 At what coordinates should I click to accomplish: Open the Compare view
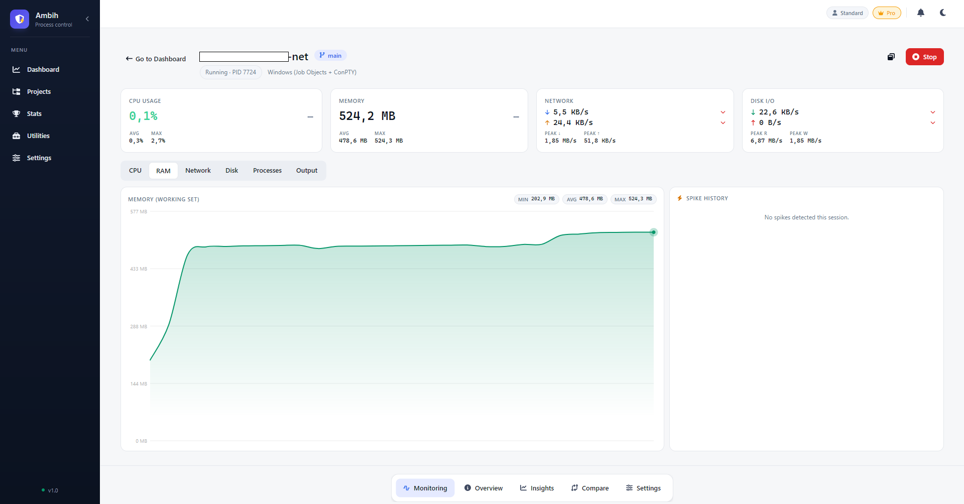tap(590, 488)
